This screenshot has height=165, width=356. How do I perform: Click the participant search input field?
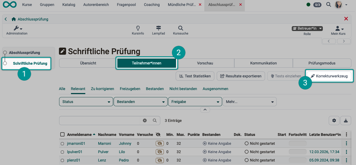(x=99, y=121)
